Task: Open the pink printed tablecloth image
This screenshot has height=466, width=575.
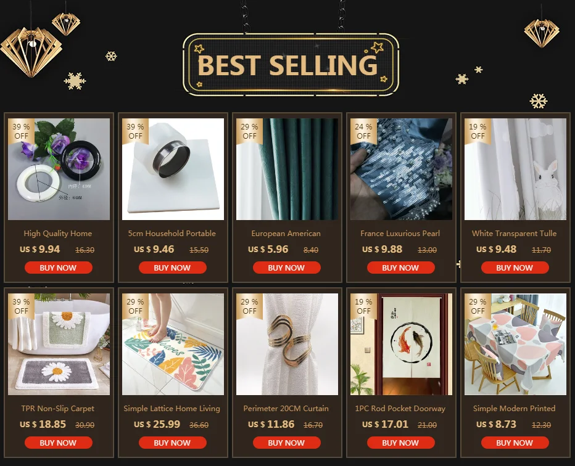Action: [515, 344]
